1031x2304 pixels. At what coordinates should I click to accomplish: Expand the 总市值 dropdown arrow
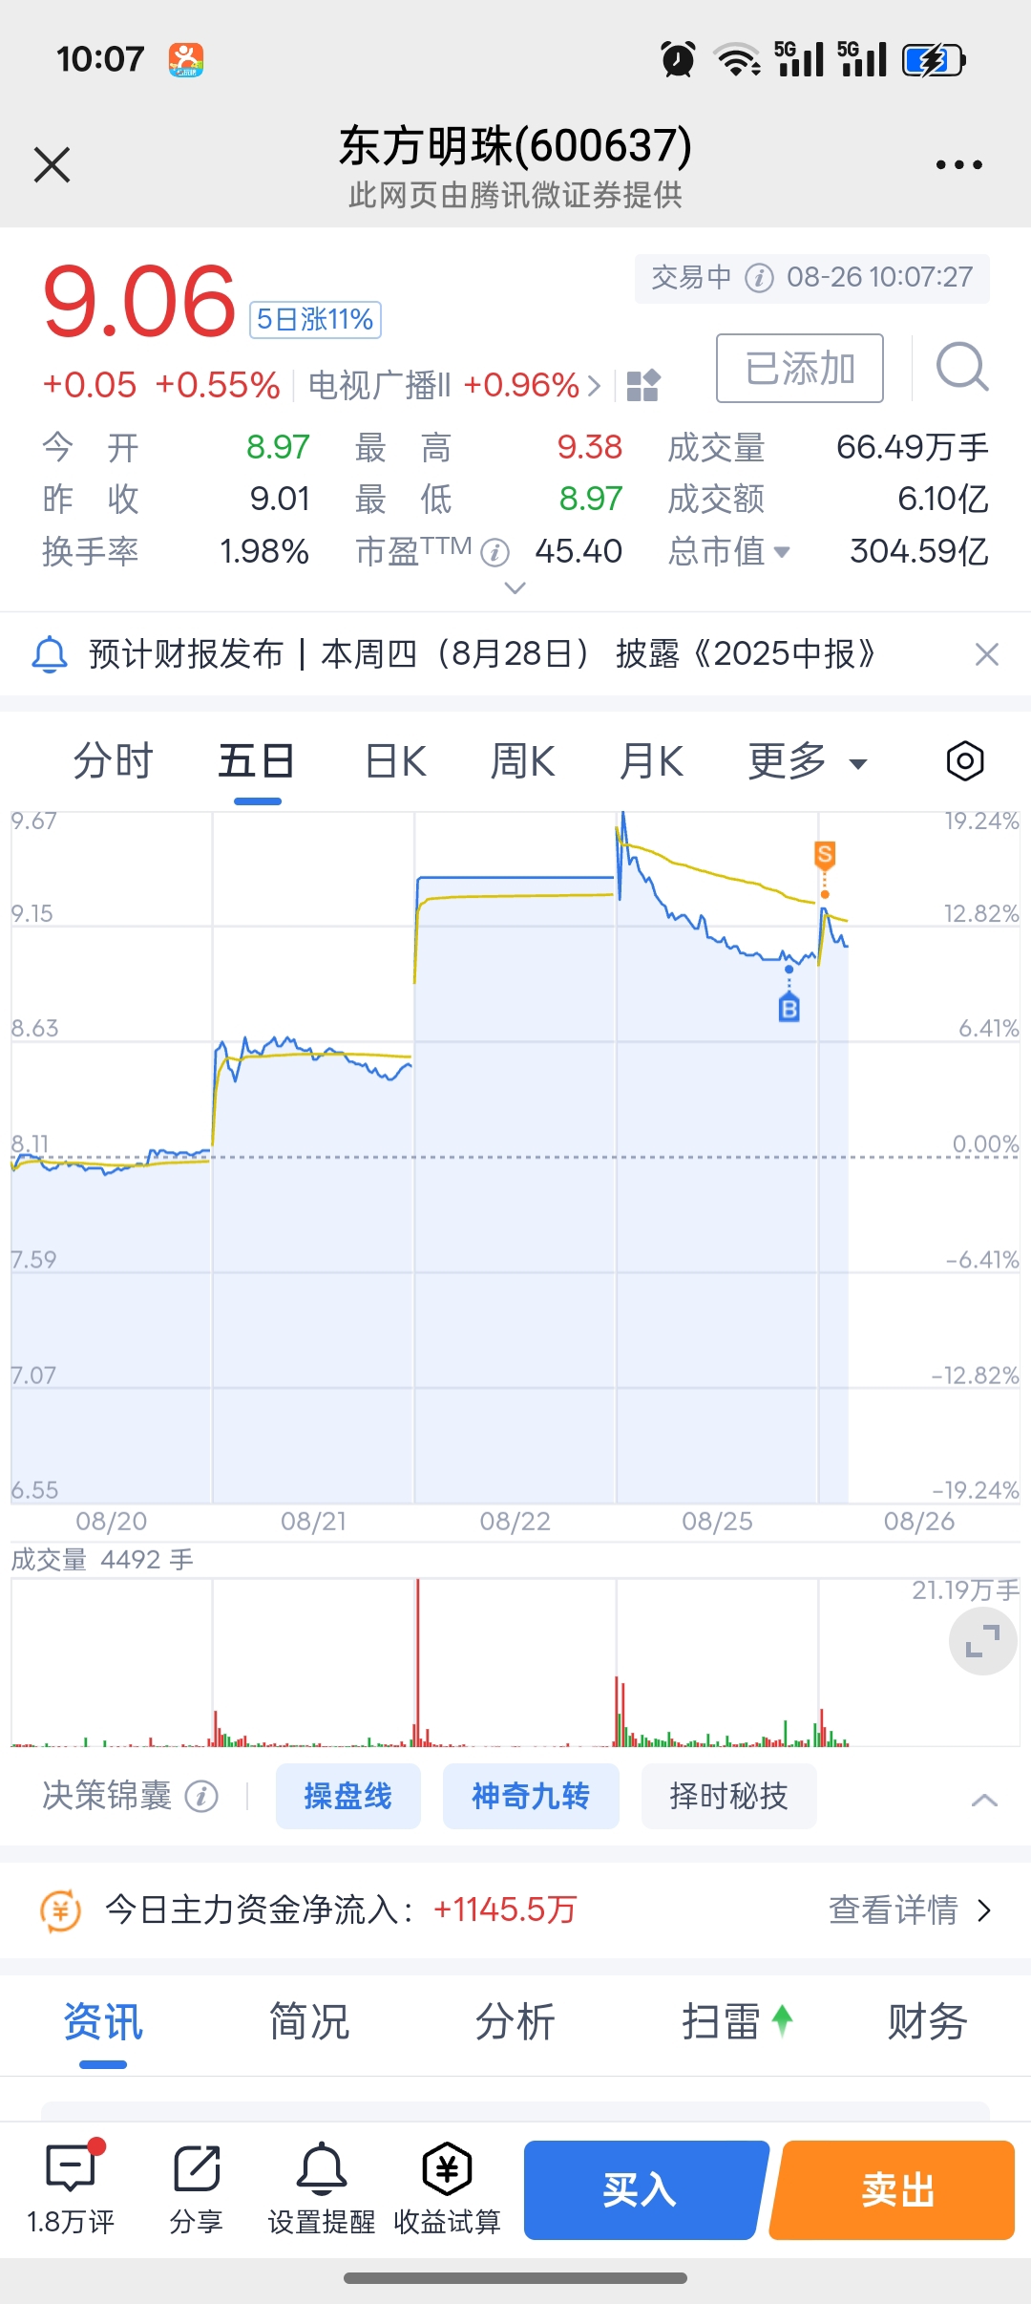[782, 551]
